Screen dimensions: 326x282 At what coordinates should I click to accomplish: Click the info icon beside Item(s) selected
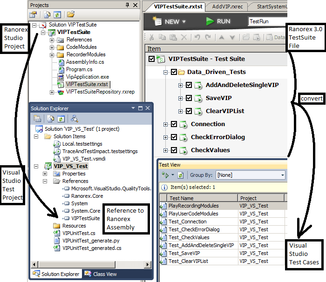tap(164, 187)
